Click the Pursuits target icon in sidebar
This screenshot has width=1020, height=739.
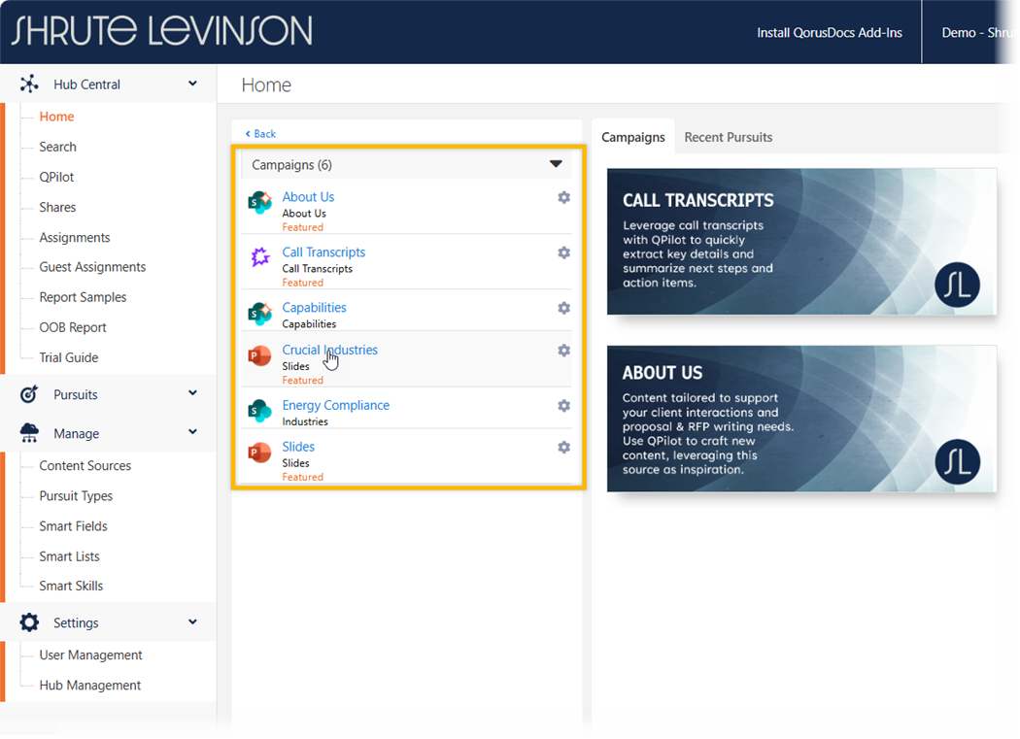30,394
